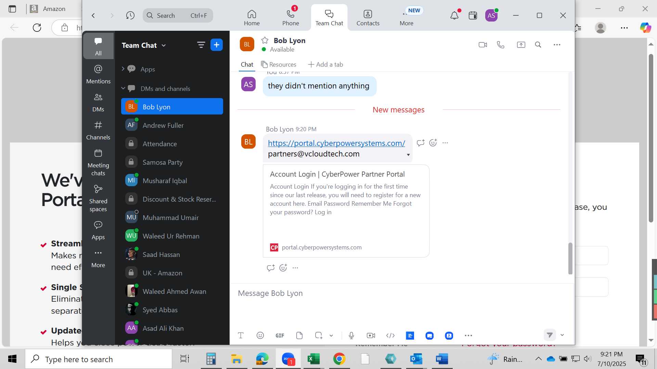Reply in thread to Bob Lyon's link message
Viewport: 657px width, 369px height.
[421, 143]
